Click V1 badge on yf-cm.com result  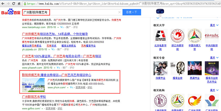click(x=72, y=87)
